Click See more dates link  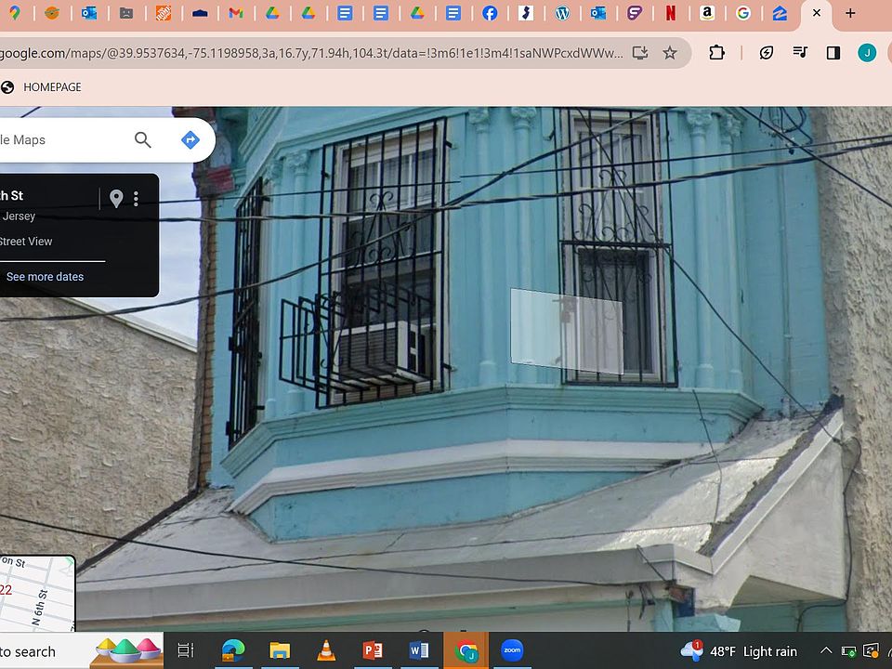[45, 277]
